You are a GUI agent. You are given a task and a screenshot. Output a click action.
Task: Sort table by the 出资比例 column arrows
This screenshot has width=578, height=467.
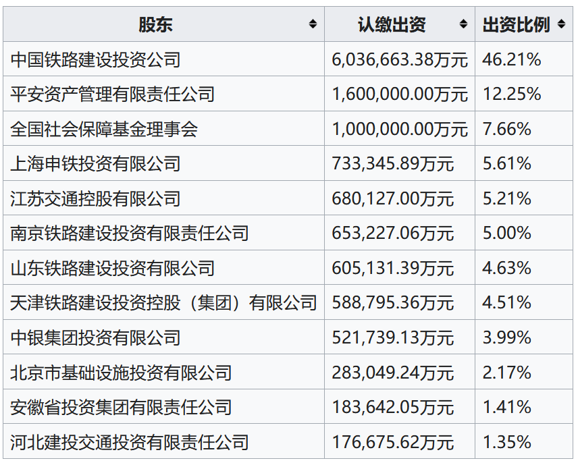[x=561, y=24]
